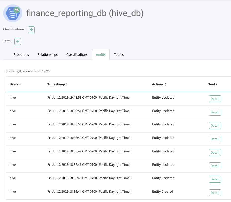Add a term using the plus icon

click(x=18, y=41)
